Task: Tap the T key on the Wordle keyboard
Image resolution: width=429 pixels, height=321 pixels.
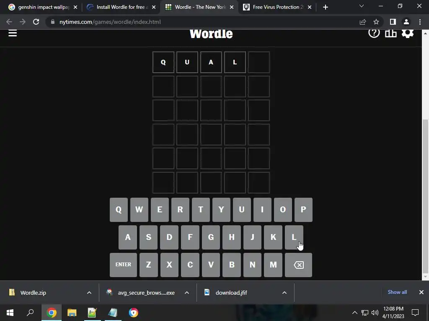Action: coord(201,210)
